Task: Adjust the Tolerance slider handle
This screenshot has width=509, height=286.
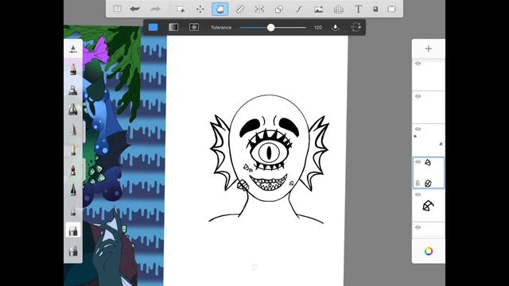Action: pyautogui.click(x=270, y=28)
